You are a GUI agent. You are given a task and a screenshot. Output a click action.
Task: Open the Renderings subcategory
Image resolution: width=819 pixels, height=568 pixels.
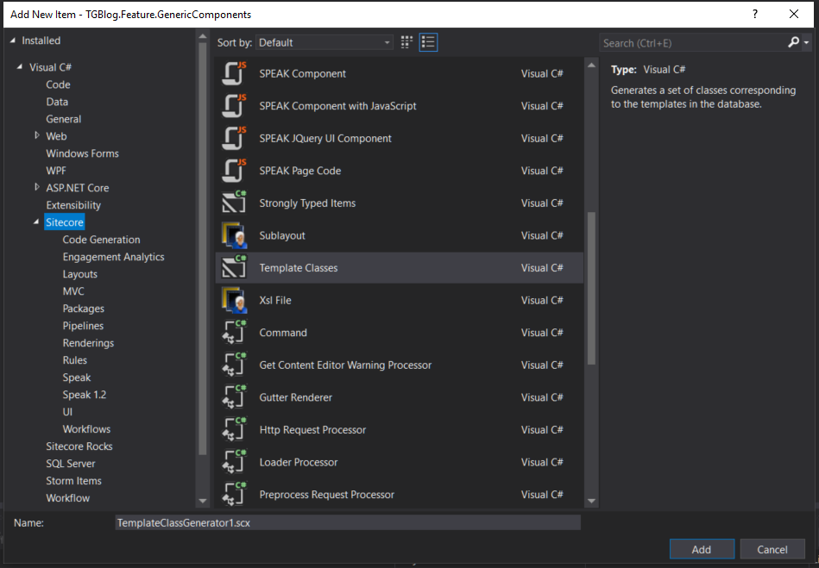pyautogui.click(x=88, y=343)
